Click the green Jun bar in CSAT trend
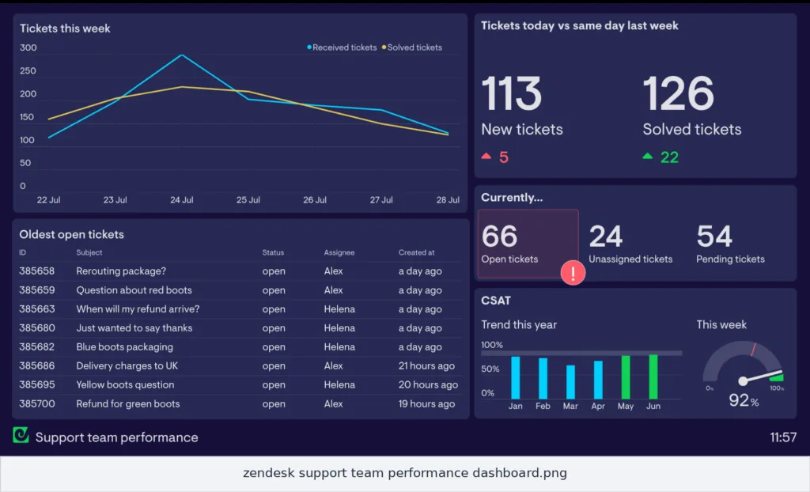Viewport: 810px width, 492px height. pos(653,377)
